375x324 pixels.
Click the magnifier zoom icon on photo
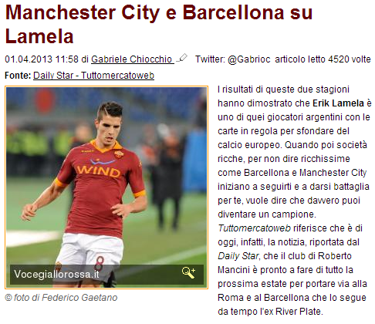(x=188, y=273)
